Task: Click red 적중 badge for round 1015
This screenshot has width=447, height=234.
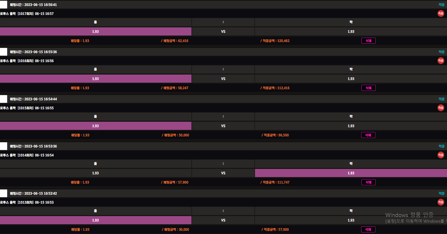Action: [441, 108]
